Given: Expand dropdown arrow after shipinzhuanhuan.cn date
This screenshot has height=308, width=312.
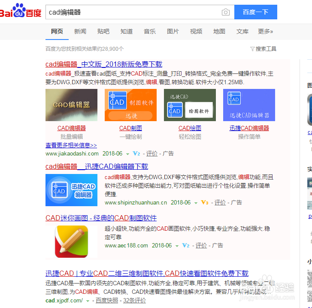Looking at the screenshot, I should (196, 203).
